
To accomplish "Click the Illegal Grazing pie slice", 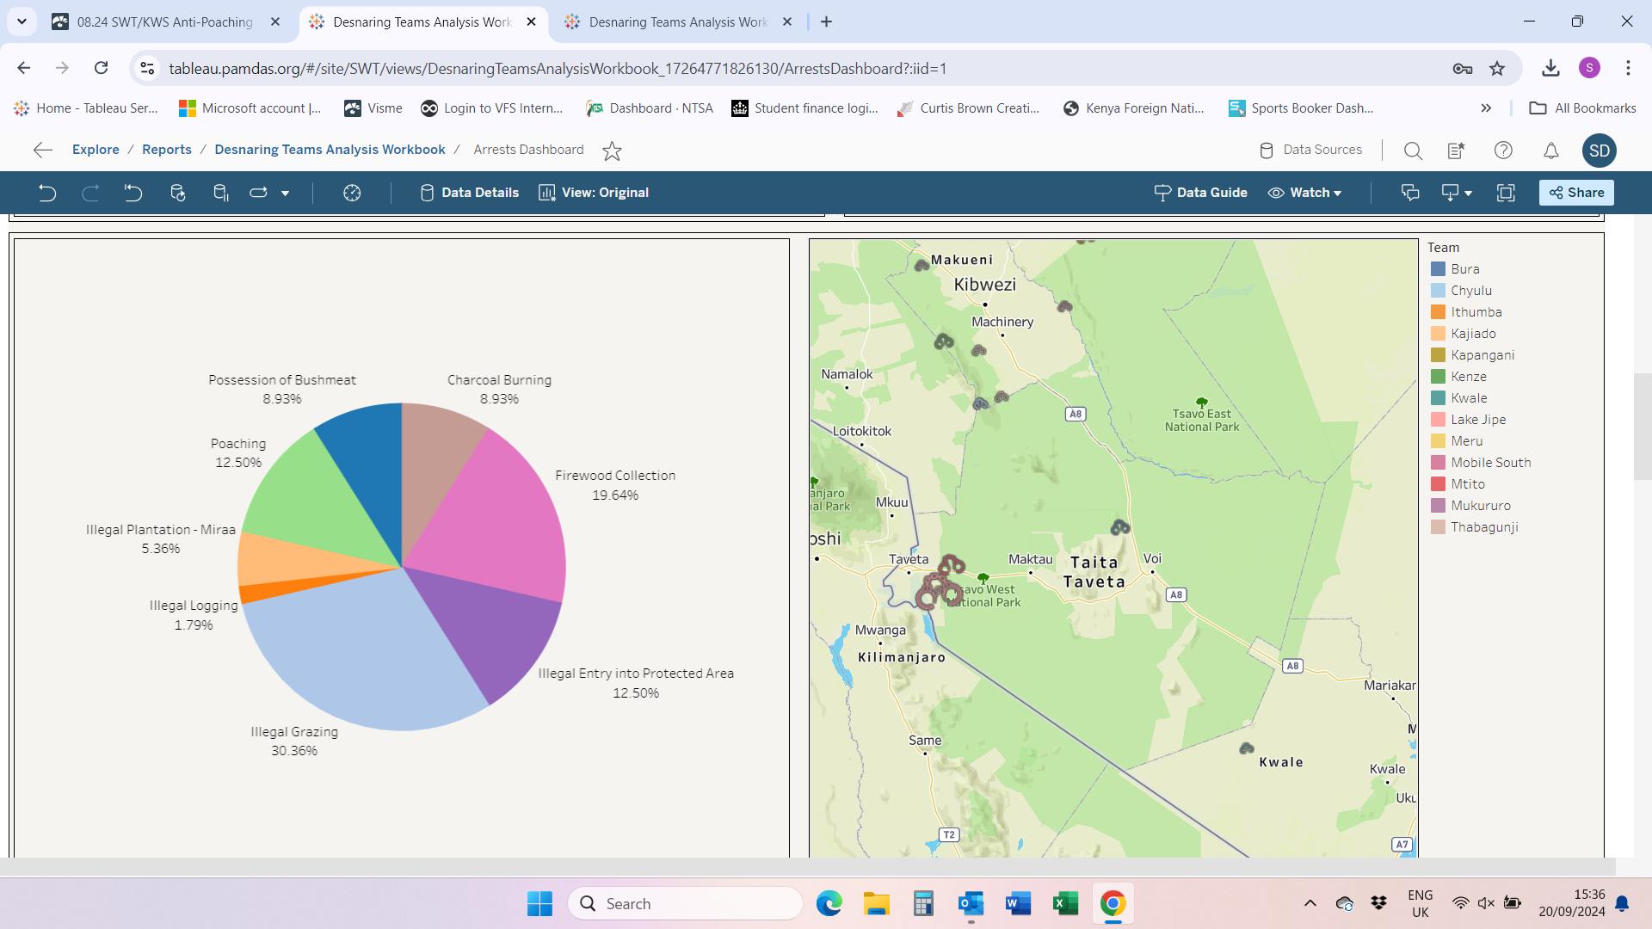I will pos(353,654).
